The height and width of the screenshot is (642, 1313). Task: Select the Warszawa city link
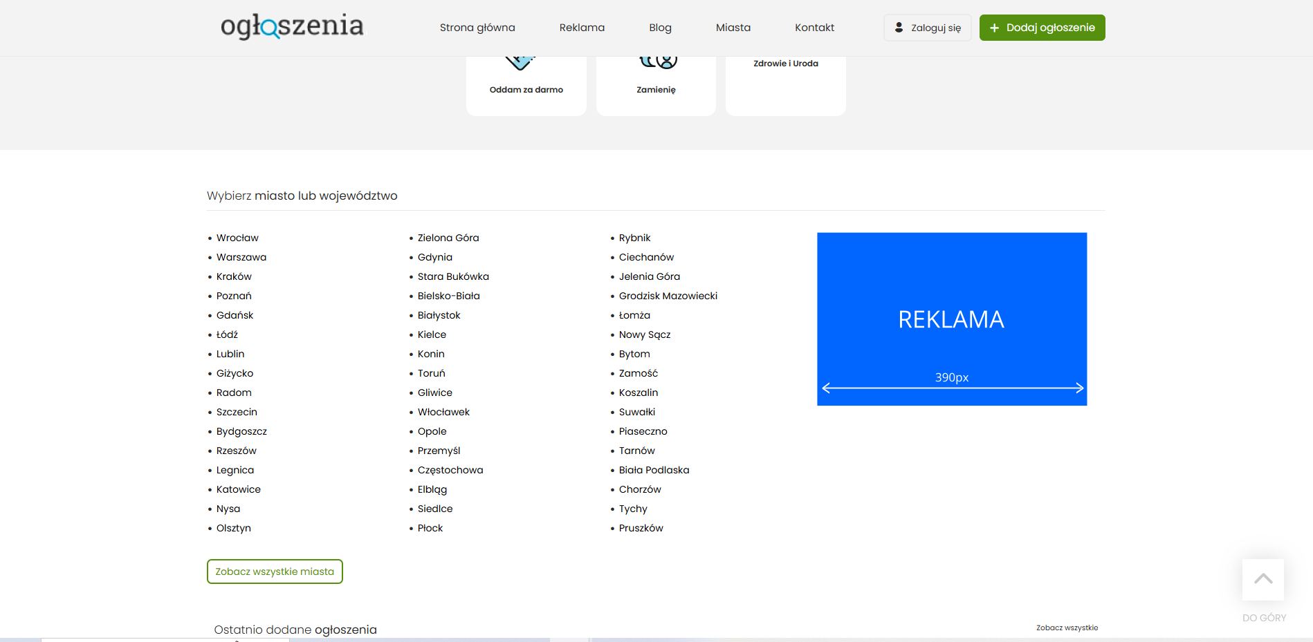point(241,257)
